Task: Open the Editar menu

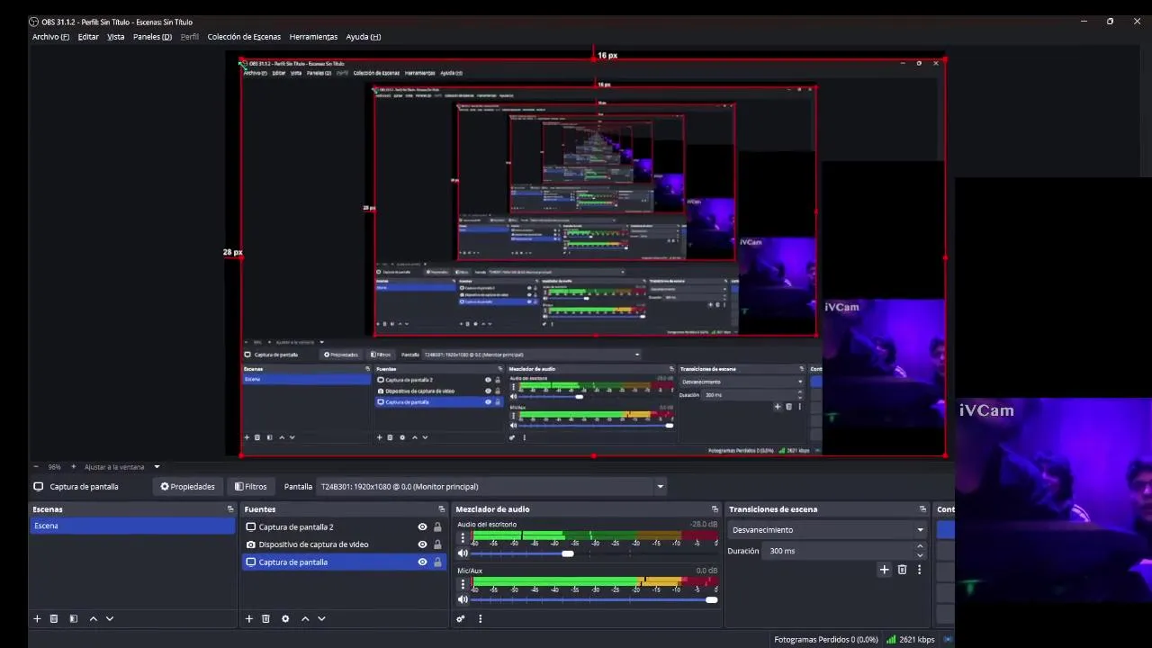Action: tap(88, 37)
